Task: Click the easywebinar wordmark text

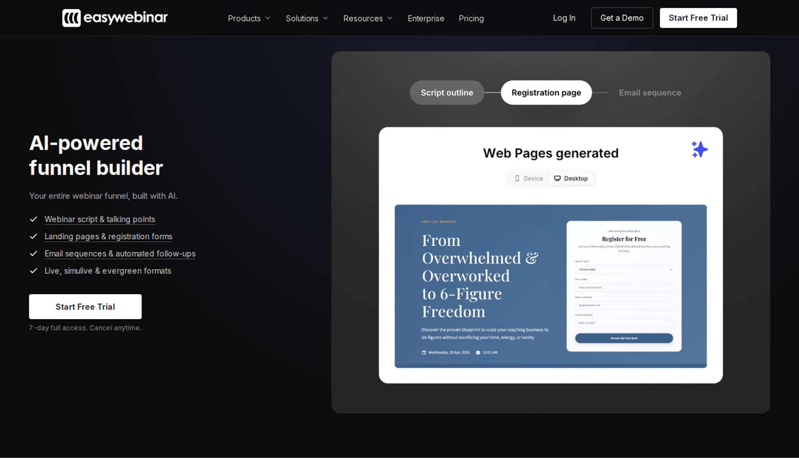Action: [x=125, y=18]
